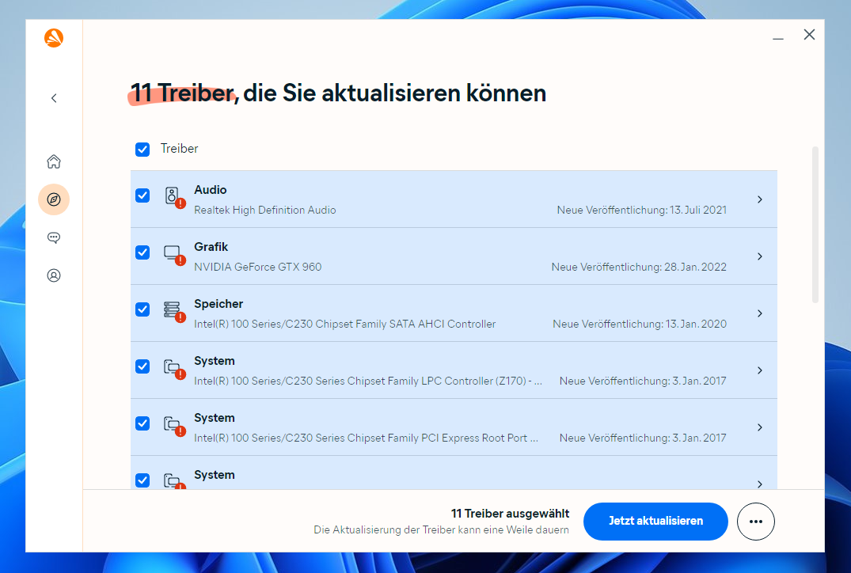Open the account profile sidebar icon
The width and height of the screenshot is (851, 573).
[x=54, y=275]
